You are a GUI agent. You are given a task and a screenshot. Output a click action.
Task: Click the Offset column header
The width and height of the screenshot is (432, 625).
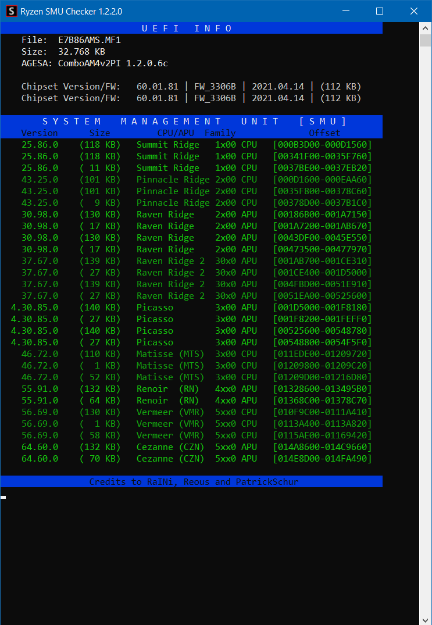pos(325,133)
